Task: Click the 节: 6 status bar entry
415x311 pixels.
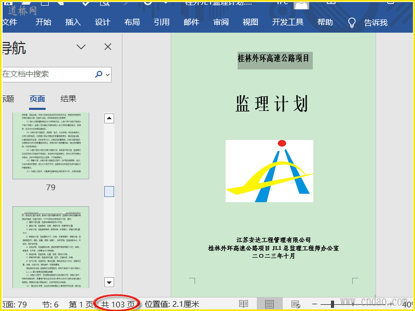Action: (x=50, y=305)
